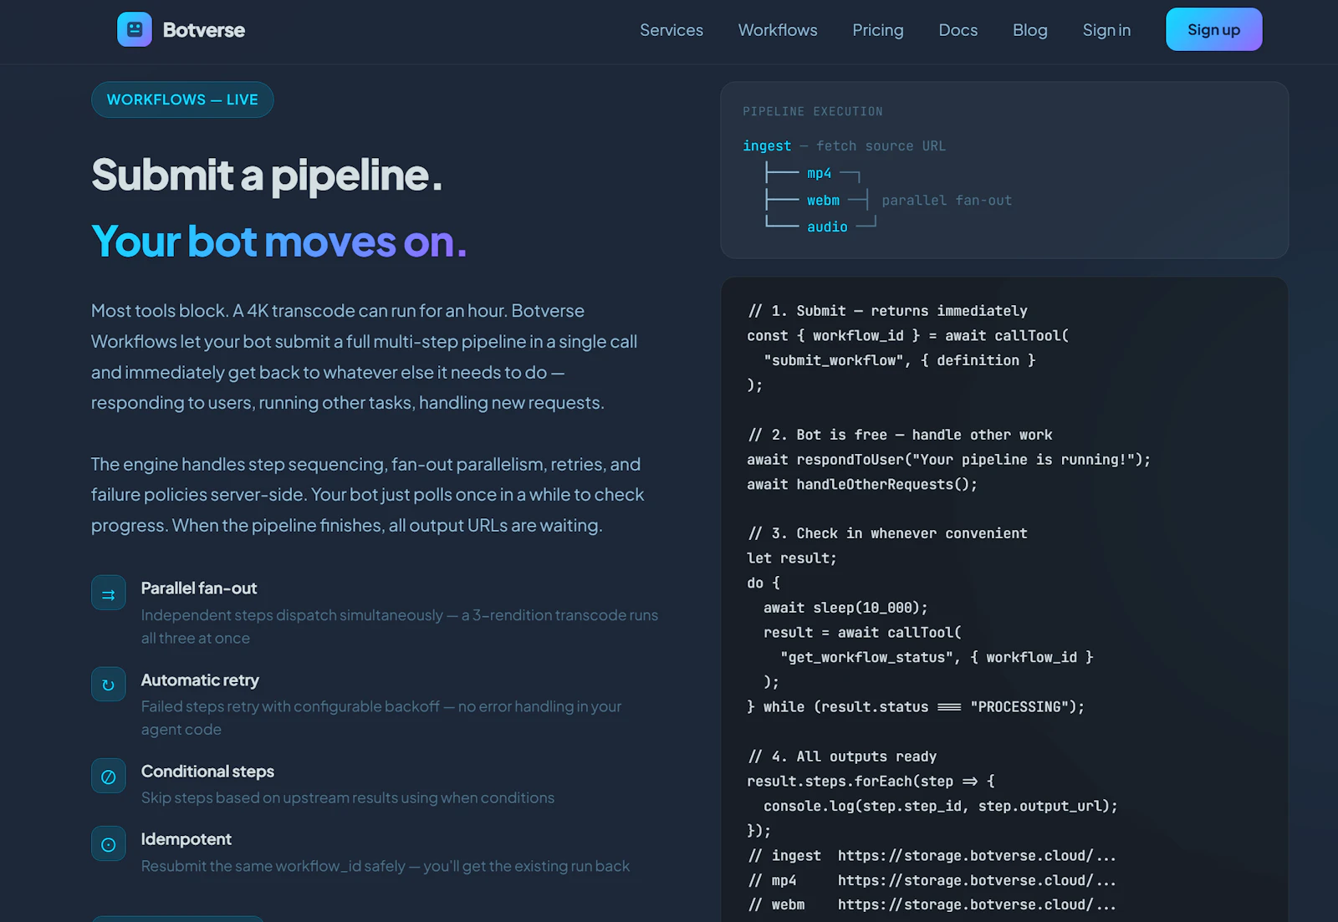This screenshot has width=1338, height=922.
Task: Click the 'Parallel fan-out' feature title
Action: [199, 588]
